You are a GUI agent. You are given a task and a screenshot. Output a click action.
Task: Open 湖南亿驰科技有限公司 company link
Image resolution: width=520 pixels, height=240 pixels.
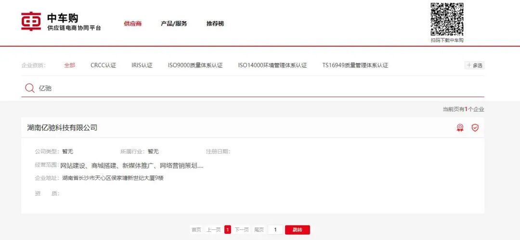coord(62,127)
